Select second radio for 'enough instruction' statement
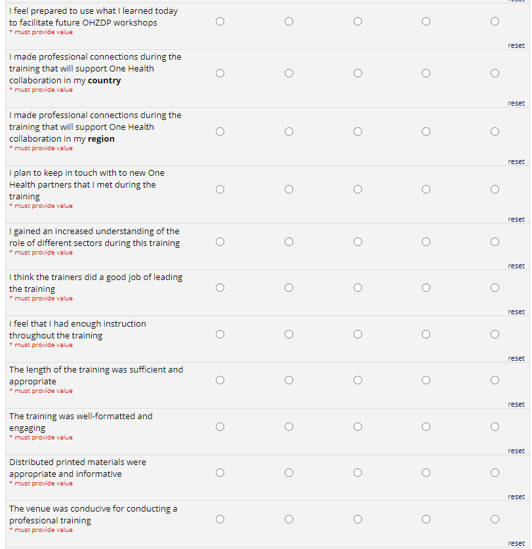 pos(289,334)
